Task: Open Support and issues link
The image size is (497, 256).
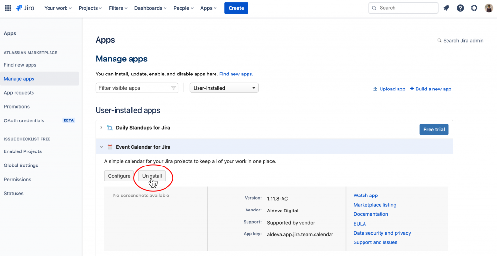Action: click(375, 242)
